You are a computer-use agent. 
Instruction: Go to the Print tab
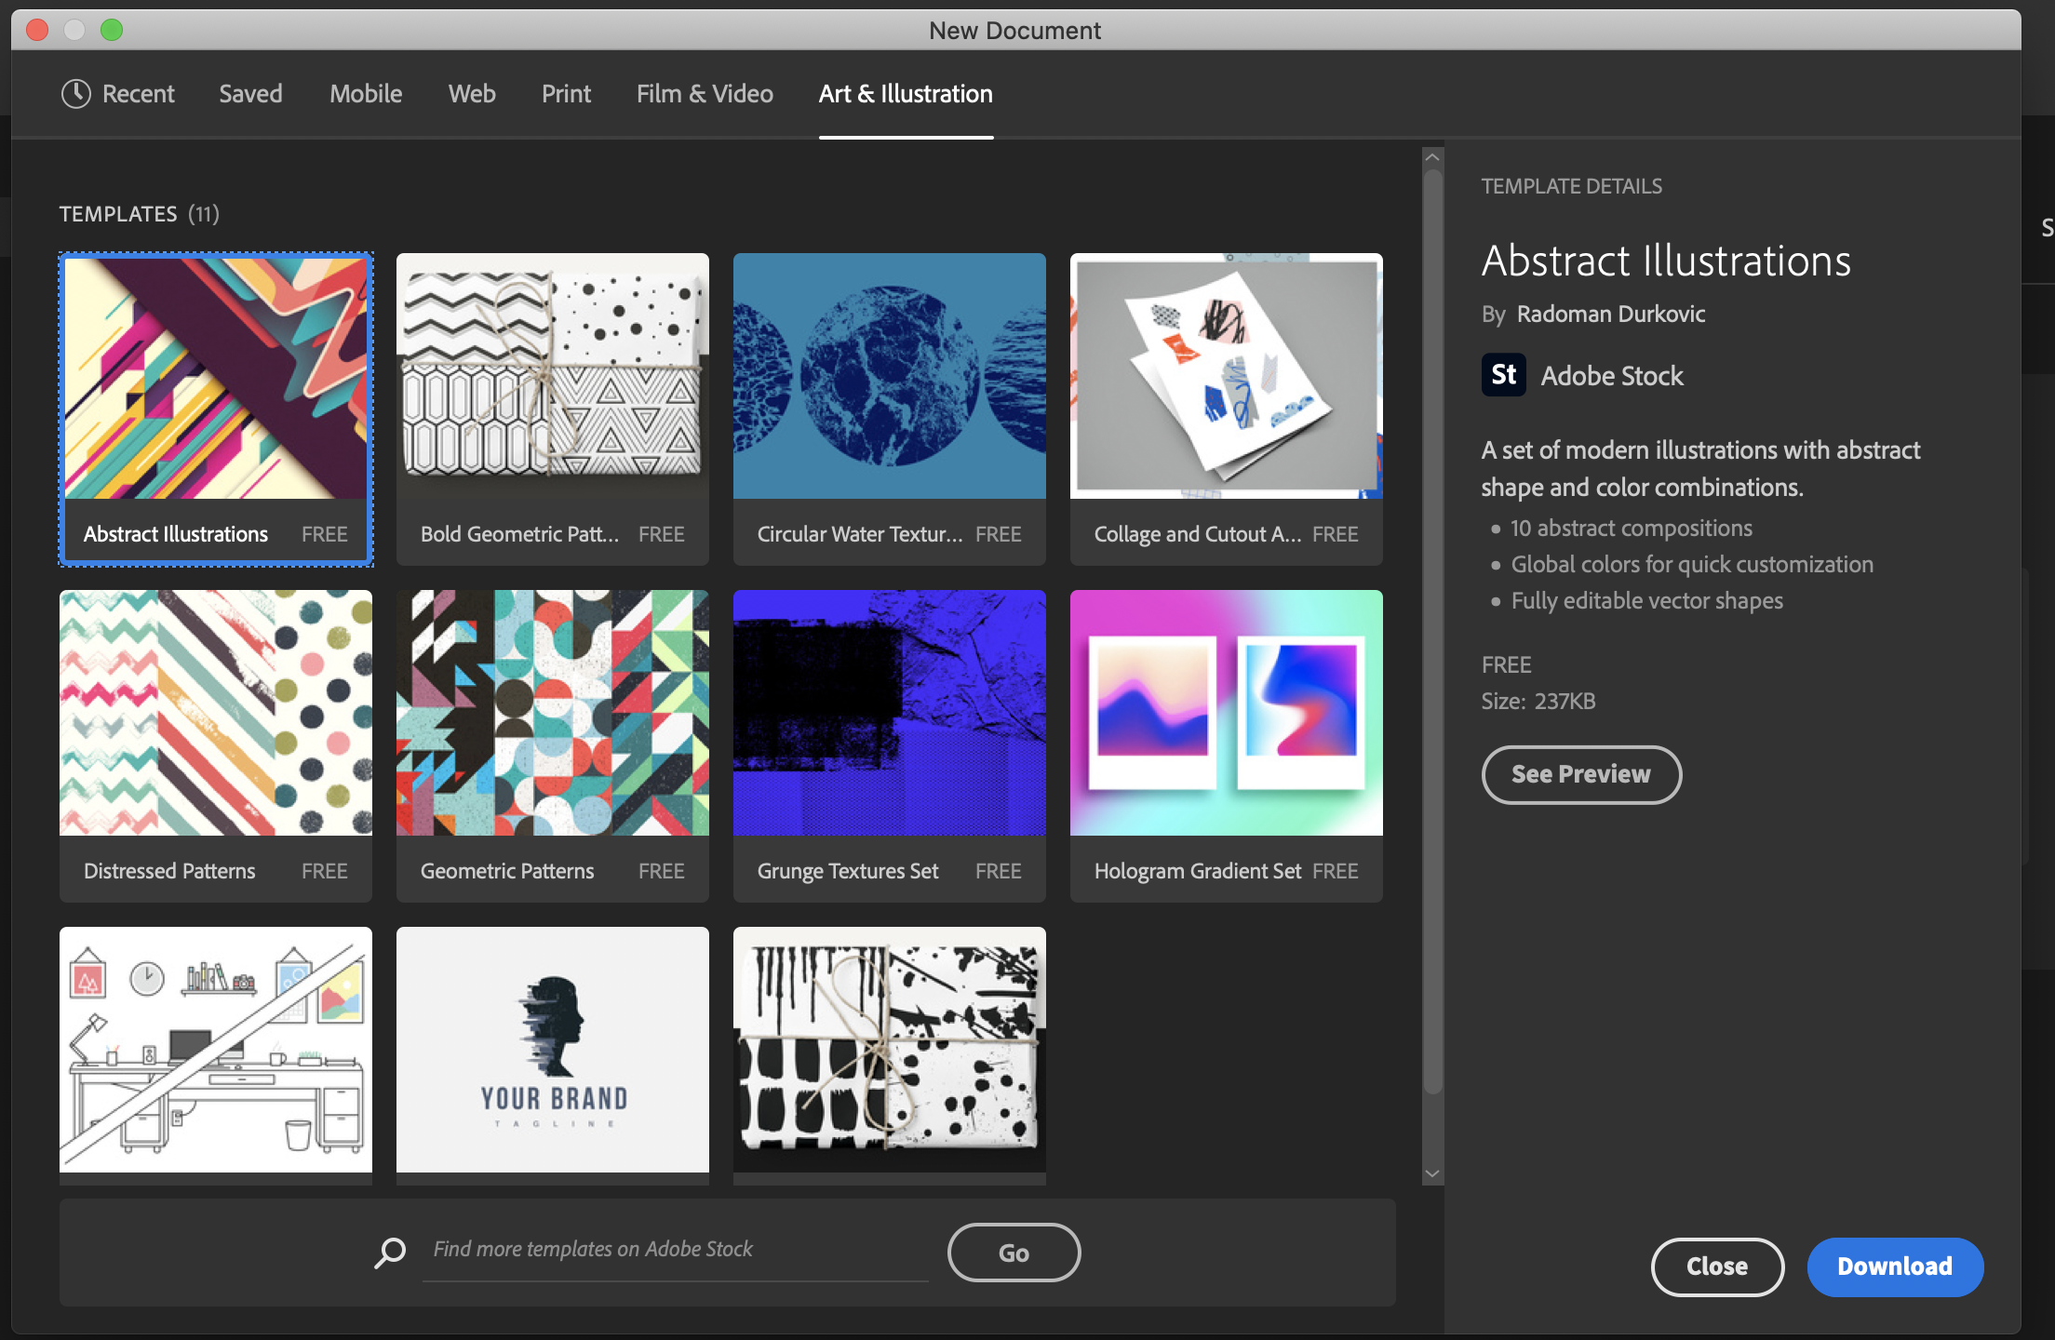pyautogui.click(x=566, y=94)
